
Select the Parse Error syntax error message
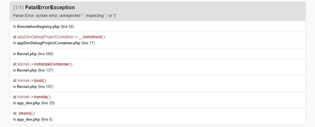65,16
